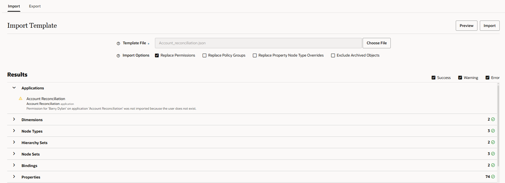Open the Choose File button
This screenshot has width=505, height=183.
pos(377,43)
